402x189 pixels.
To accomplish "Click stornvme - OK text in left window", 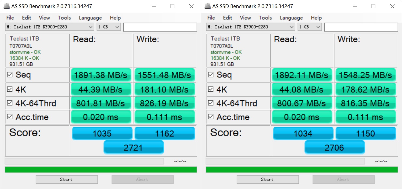I will [x=25, y=52].
